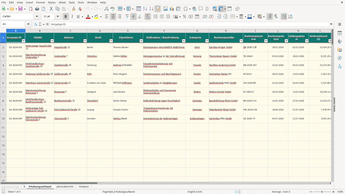Screen dimensions: 345x194
Task: Click the Increase Indent icon
Action: pyautogui.click(x=219, y=17)
